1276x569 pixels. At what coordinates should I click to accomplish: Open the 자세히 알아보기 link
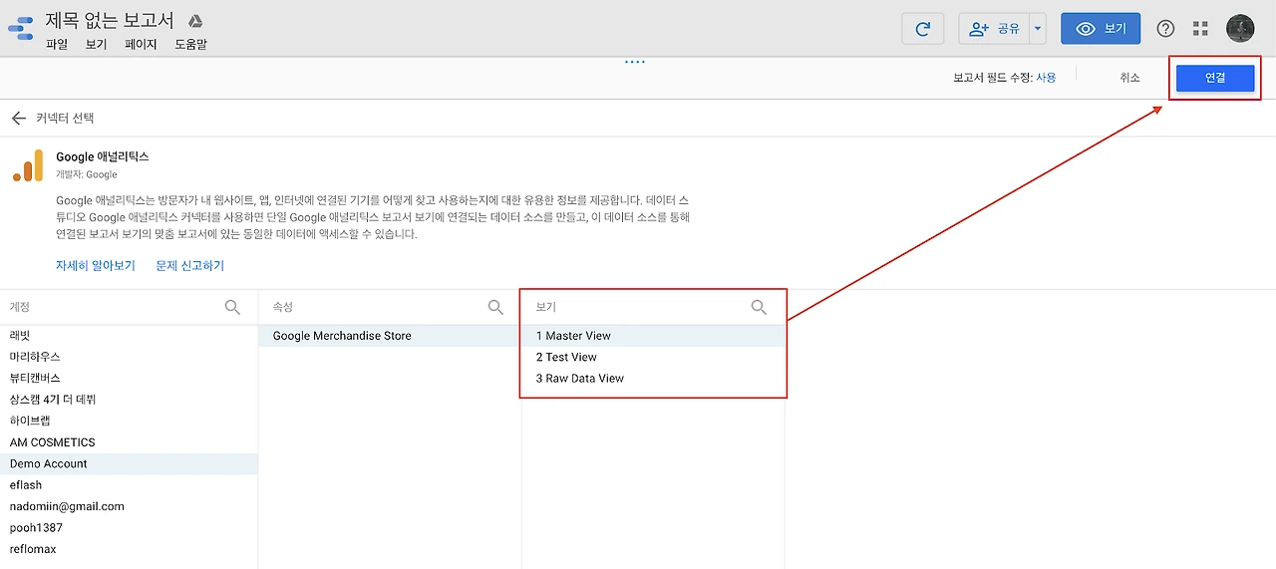(96, 266)
